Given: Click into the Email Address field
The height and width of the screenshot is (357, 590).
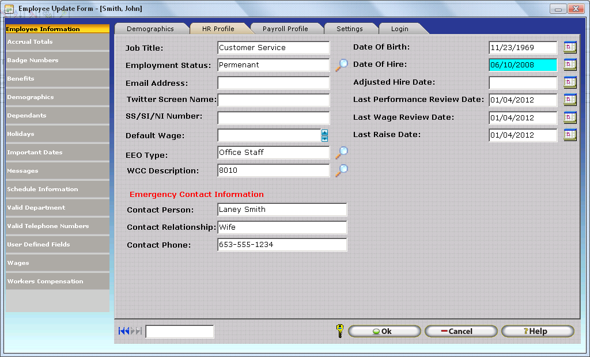Looking at the screenshot, I should 273,83.
